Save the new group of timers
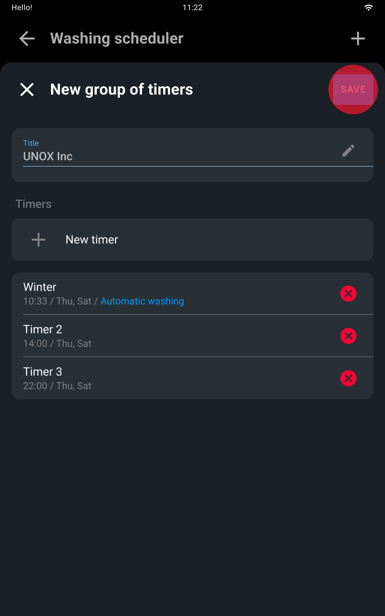385x616 pixels. click(353, 90)
